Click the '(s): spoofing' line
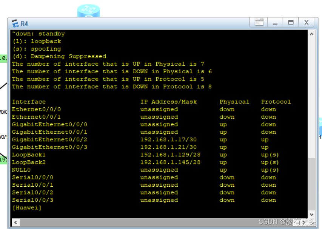 37,49
